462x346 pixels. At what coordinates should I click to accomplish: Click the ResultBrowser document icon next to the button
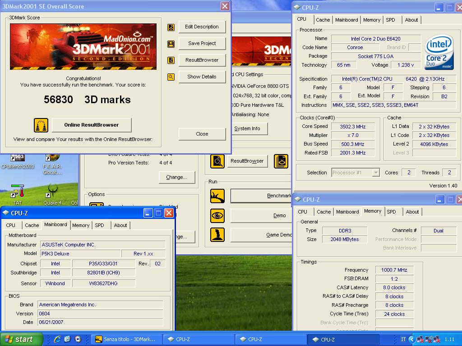point(171,60)
